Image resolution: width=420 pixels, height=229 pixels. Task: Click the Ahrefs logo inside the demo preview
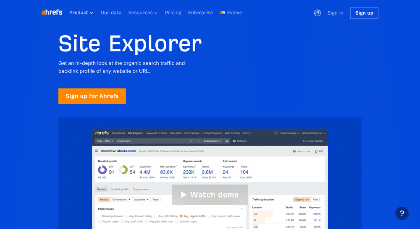click(102, 133)
